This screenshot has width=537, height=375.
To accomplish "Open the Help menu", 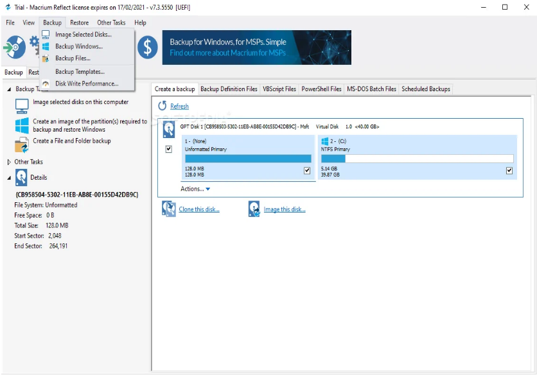I will [140, 22].
